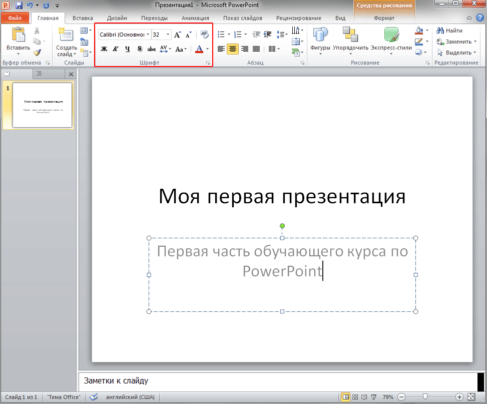The height and width of the screenshot is (404, 487).
Task: Align text left
Action: coord(221,49)
